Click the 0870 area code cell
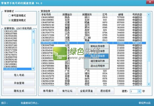 (105, 22)
